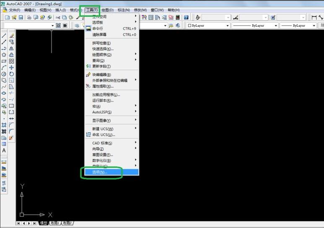Viewport: 324px width, 228px height.
Task: Open the 标注(N) menu
Action: click(x=124, y=10)
